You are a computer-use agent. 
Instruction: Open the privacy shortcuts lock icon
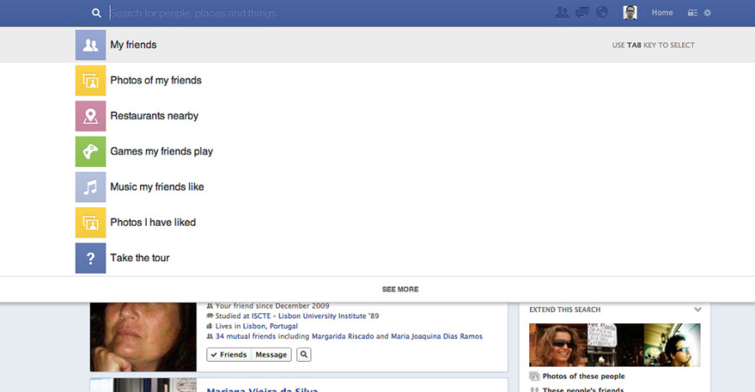[x=692, y=13]
